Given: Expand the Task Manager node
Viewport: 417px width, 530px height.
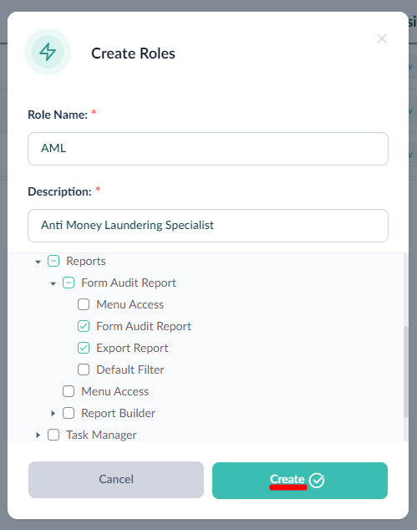Looking at the screenshot, I should tap(38, 435).
